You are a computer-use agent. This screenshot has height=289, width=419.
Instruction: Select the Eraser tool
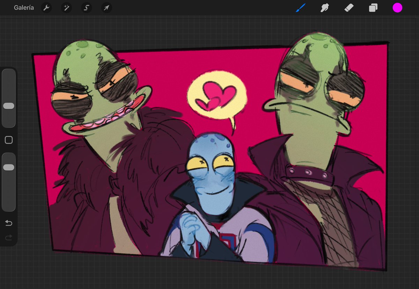coord(349,8)
